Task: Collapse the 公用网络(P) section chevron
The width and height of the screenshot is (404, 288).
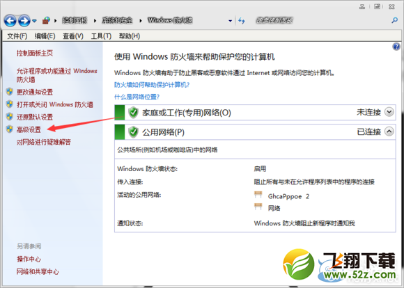Action: pyautogui.click(x=389, y=131)
